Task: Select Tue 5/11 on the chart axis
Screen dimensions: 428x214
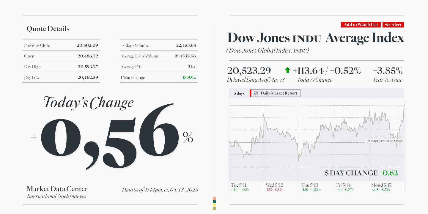Action: point(239,185)
